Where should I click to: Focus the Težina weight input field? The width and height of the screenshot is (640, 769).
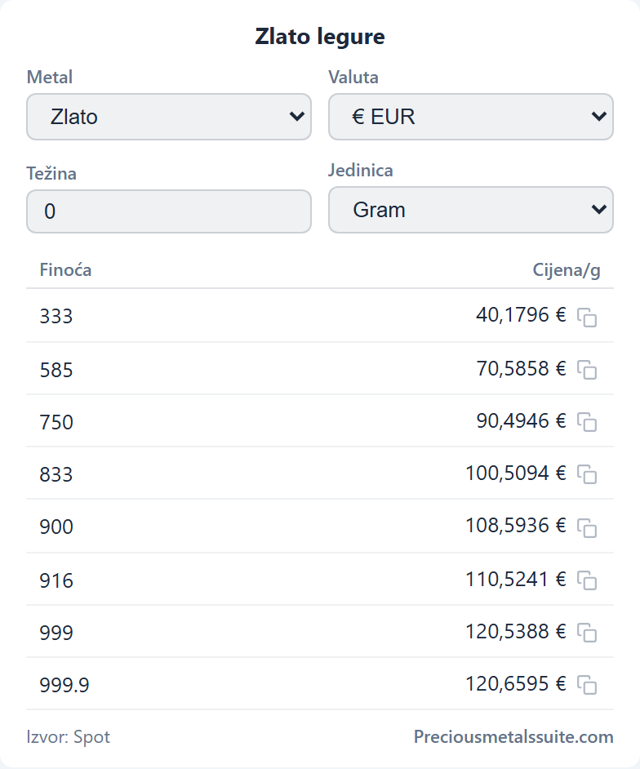[x=169, y=211]
